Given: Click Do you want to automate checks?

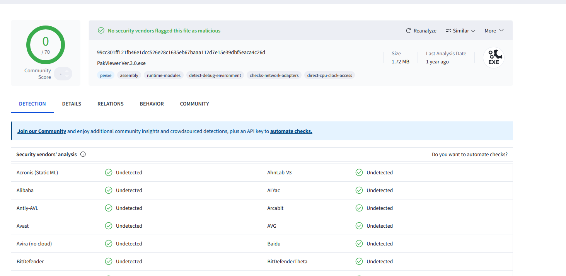Looking at the screenshot, I should 470,154.
